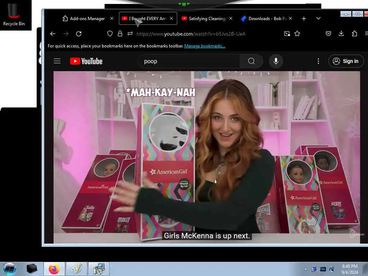
Task: Close the Downloads - Bob tab
Action: 290,18
